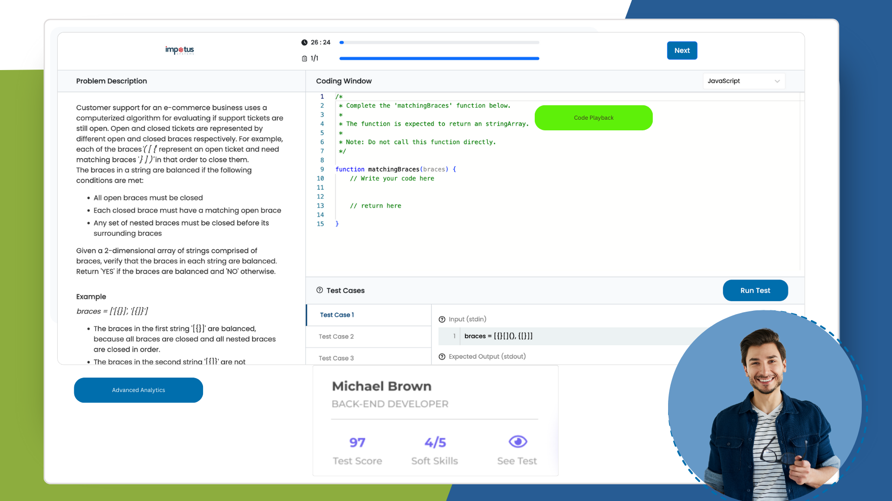The image size is (892, 501).
Task: Click the See Test eye icon
Action: 518,442
